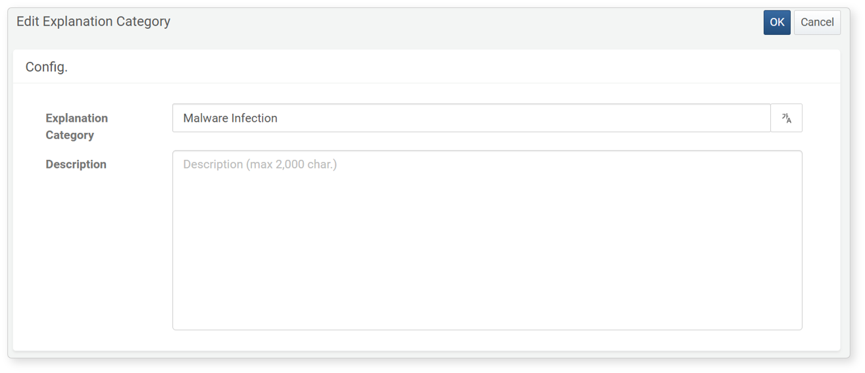Click the 'Explanation Category' field label
The height and width of the screenshot is (373, 865).
point(76,126)
